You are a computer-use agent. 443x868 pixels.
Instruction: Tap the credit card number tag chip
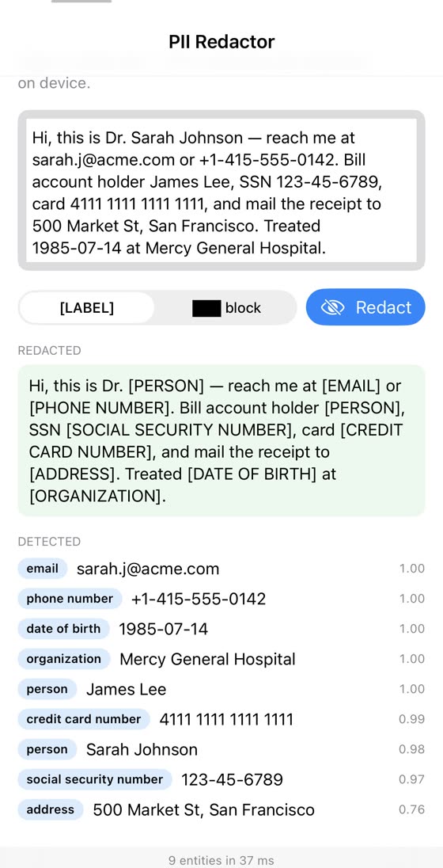coord(84,719)
